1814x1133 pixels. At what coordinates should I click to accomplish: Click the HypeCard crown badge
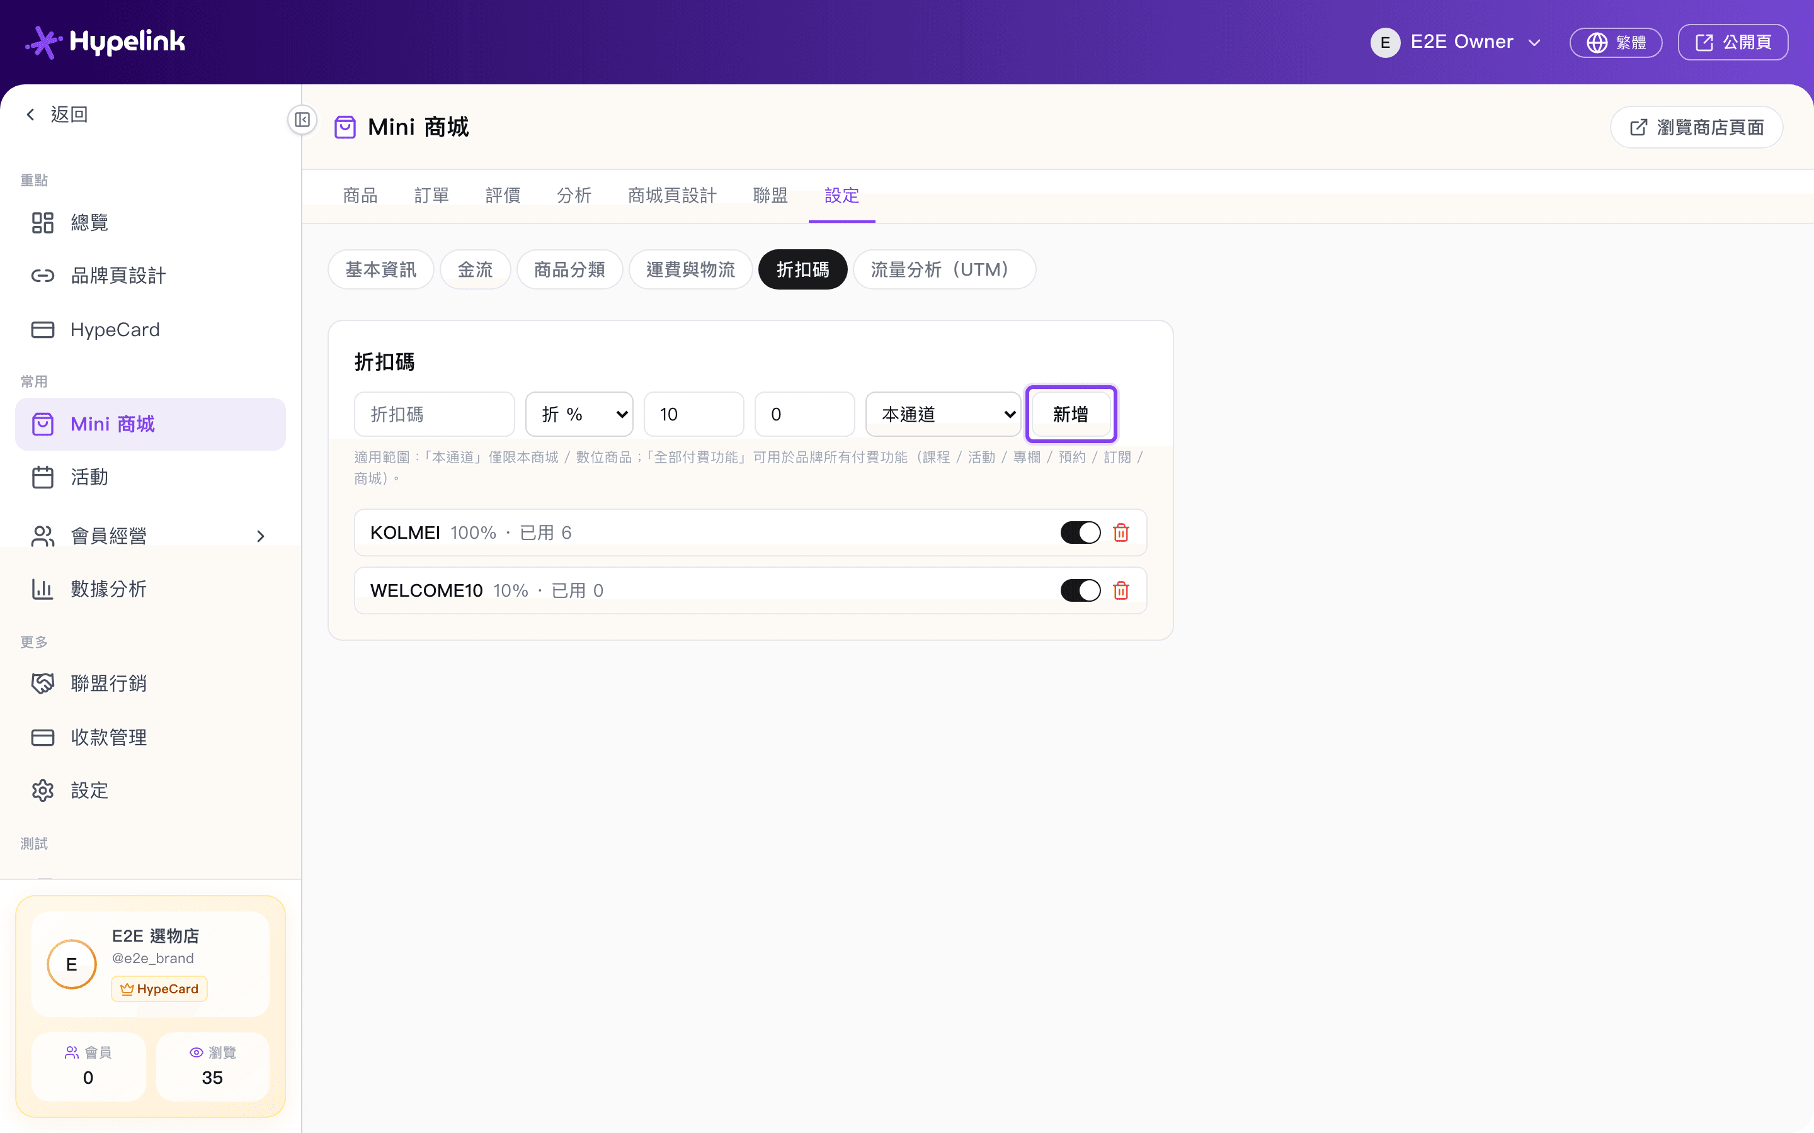pyautogui.click(x=159, y=989)
